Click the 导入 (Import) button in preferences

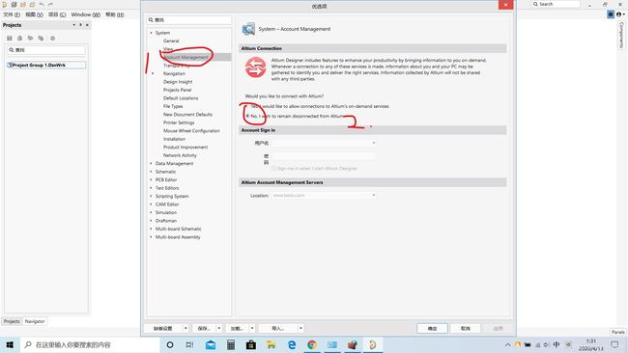tap(278, 328)
